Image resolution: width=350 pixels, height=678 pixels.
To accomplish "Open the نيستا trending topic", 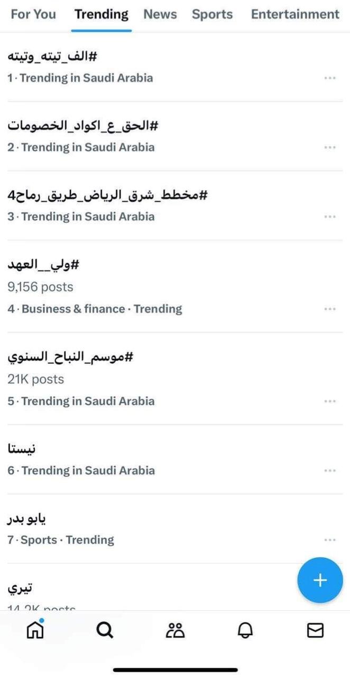I will [22, 449].
